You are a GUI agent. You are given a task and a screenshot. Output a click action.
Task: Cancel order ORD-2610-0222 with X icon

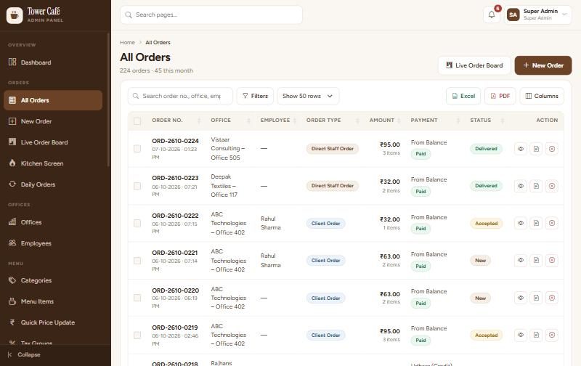pyautogui.click(x=552, y=223)
